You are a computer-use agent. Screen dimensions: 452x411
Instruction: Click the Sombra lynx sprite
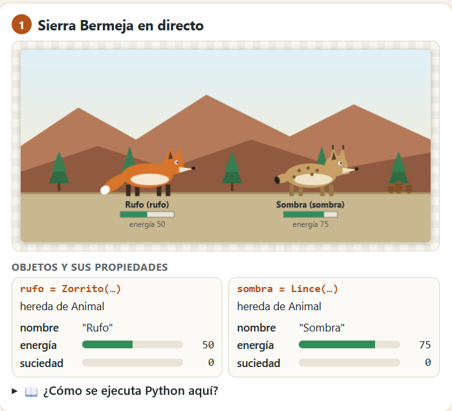tap(316, 171)
